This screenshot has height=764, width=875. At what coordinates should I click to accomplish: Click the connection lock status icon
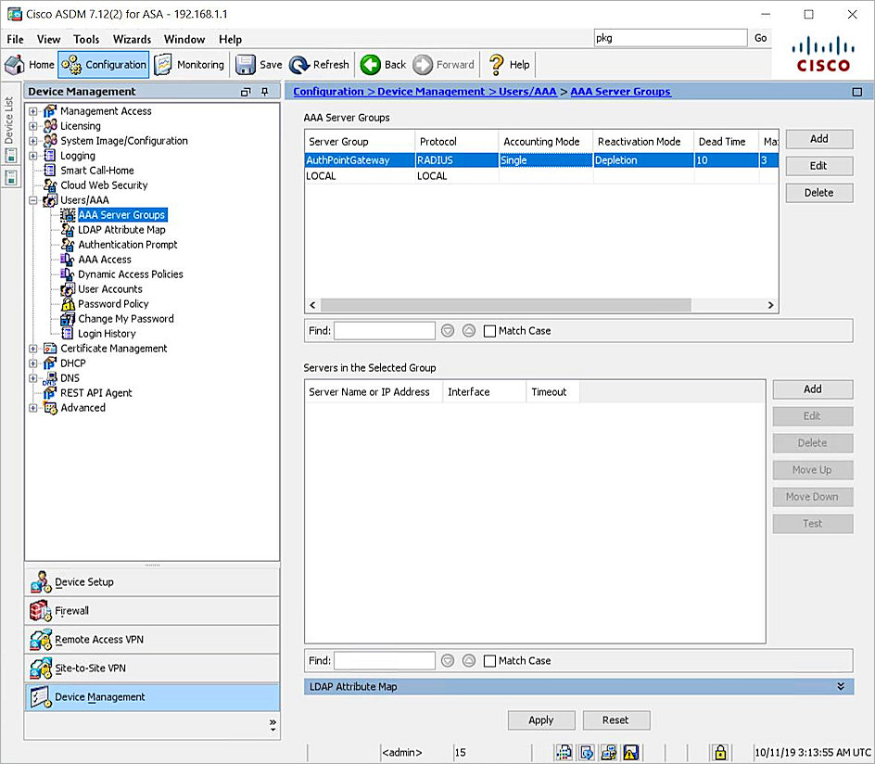[720, 752]
